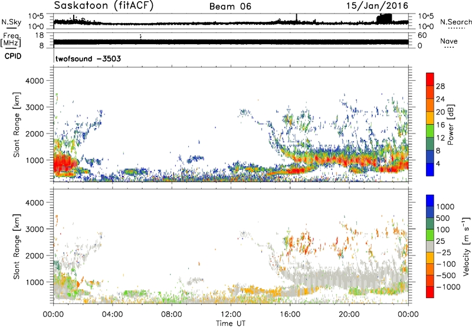
Task: Click the 'N.Search' legend label
Action: tap(455, 22)
